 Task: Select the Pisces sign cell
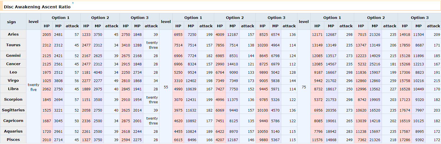pyautogui.click(x=13, y=139)
